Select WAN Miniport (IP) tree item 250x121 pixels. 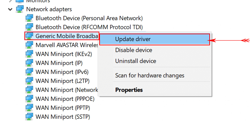[x=59, y=63]
